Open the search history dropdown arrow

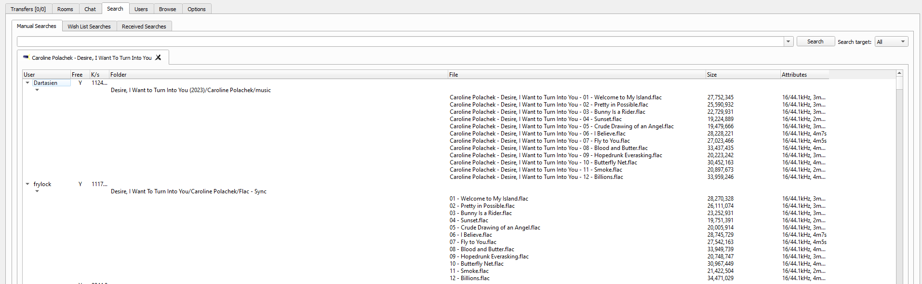(x=788, y=42)
